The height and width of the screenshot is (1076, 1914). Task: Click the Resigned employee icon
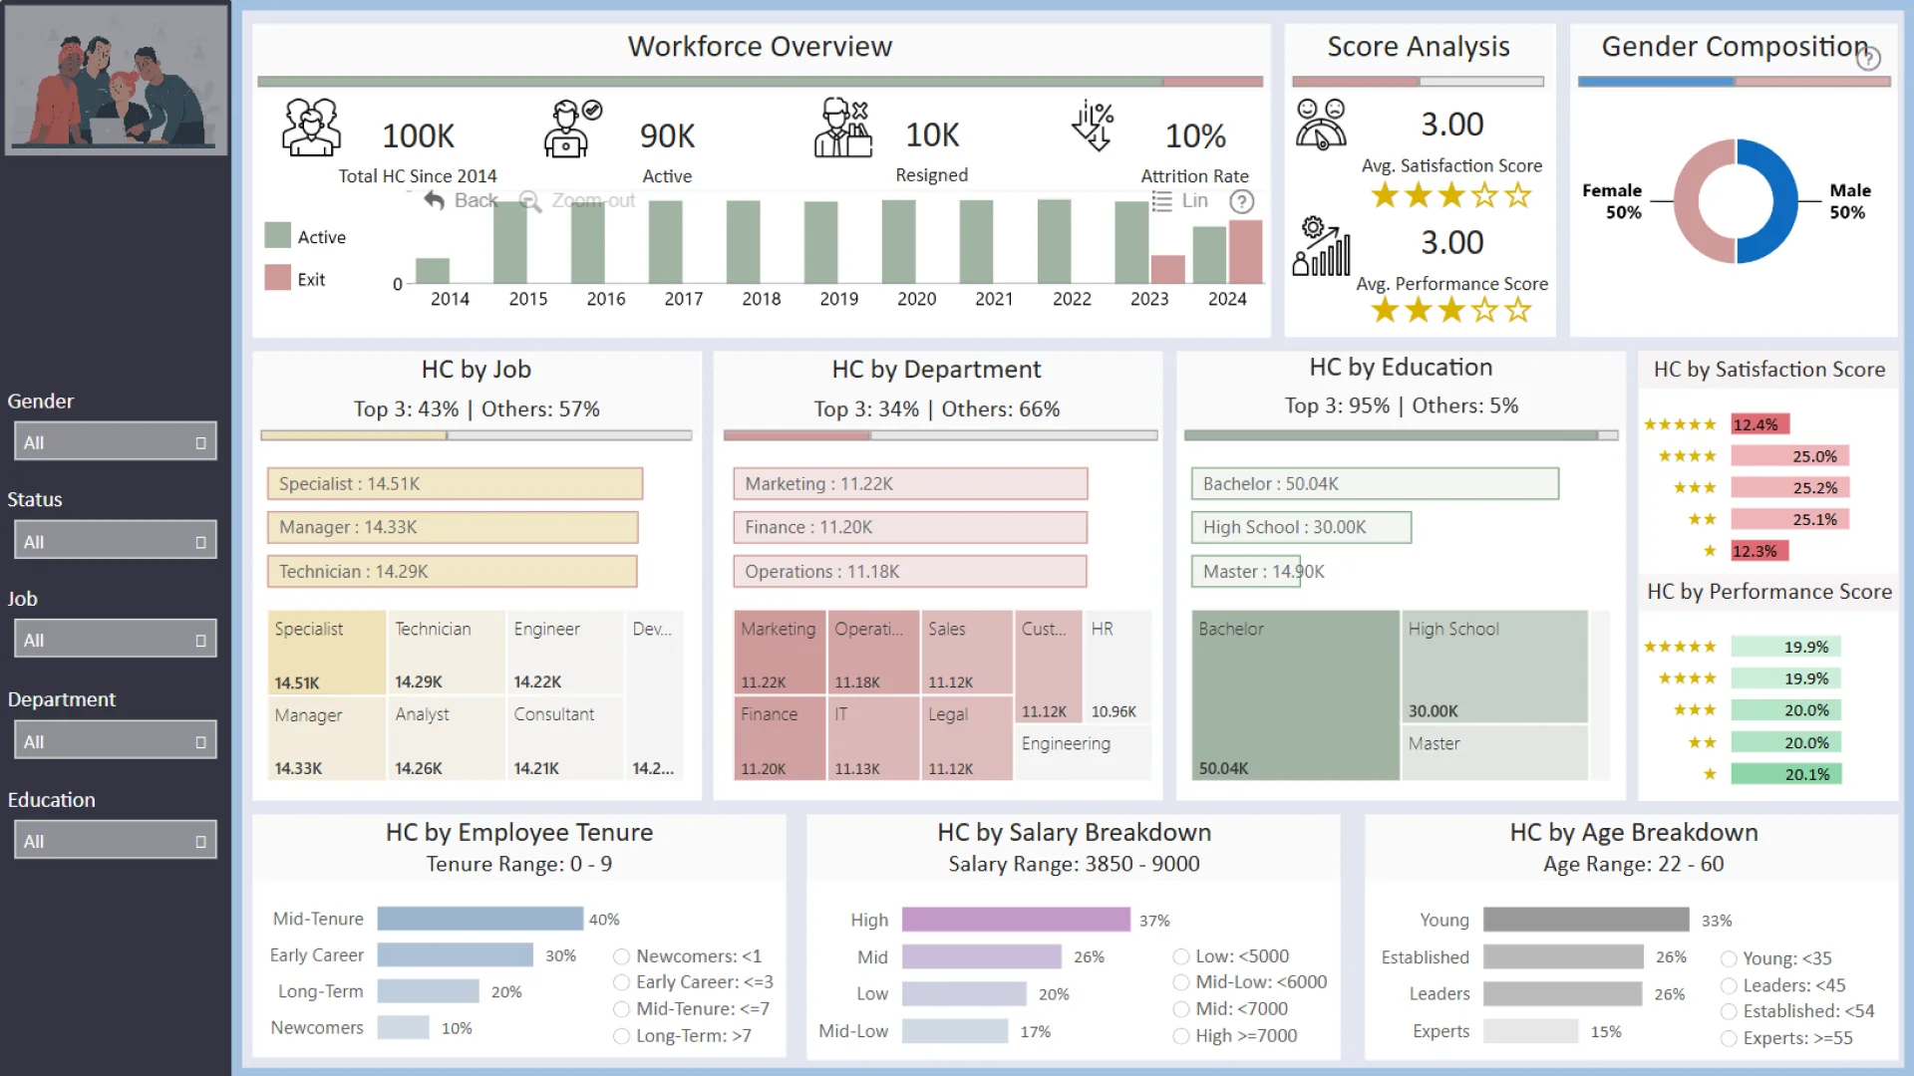coord(843,128)
